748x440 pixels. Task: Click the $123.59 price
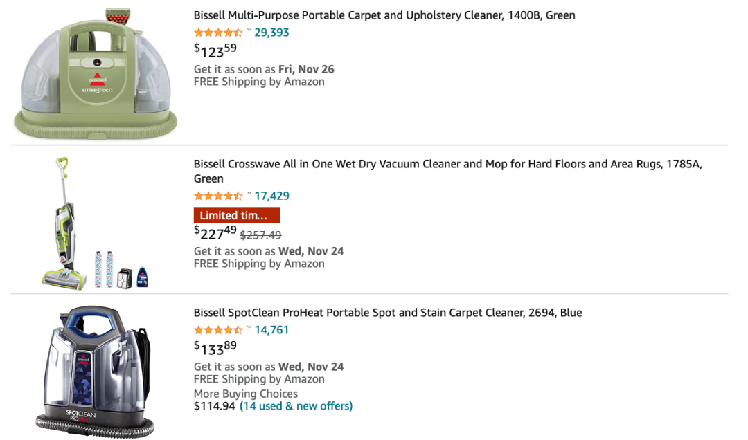[x=215, y=50]
